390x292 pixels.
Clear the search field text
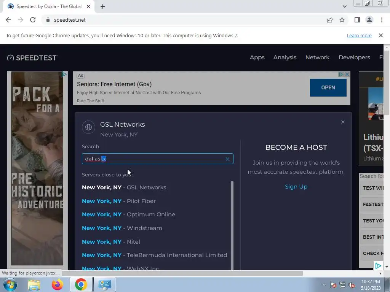tap(227, 159)
